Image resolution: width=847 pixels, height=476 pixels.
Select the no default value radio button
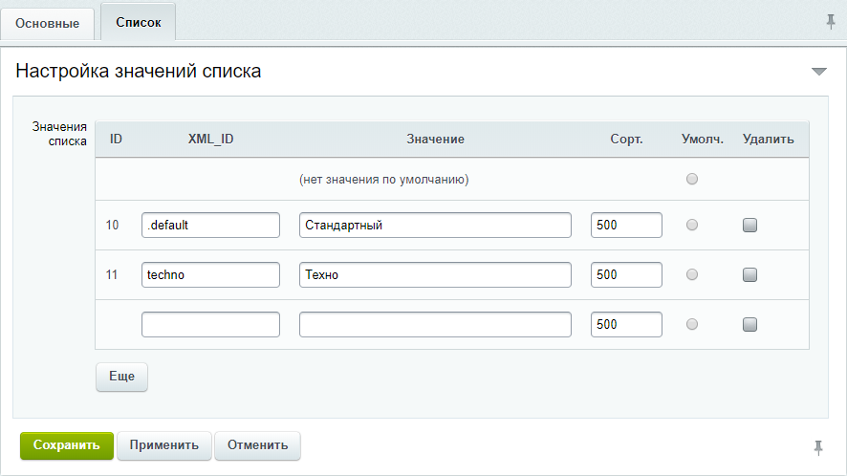[692, 179]
